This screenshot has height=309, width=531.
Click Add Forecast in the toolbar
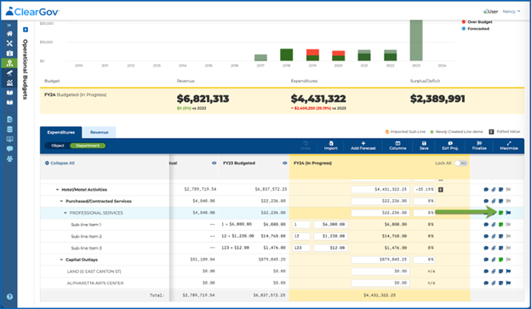click(x=363, y=146)
